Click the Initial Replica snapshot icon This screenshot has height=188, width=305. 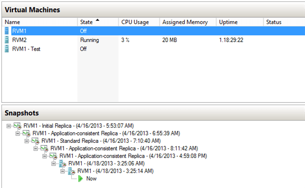pos(17,126)
